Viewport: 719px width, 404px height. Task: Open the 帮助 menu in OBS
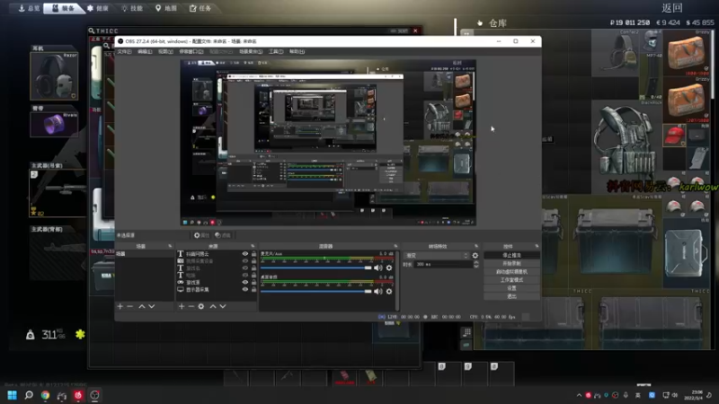(297, 52)
